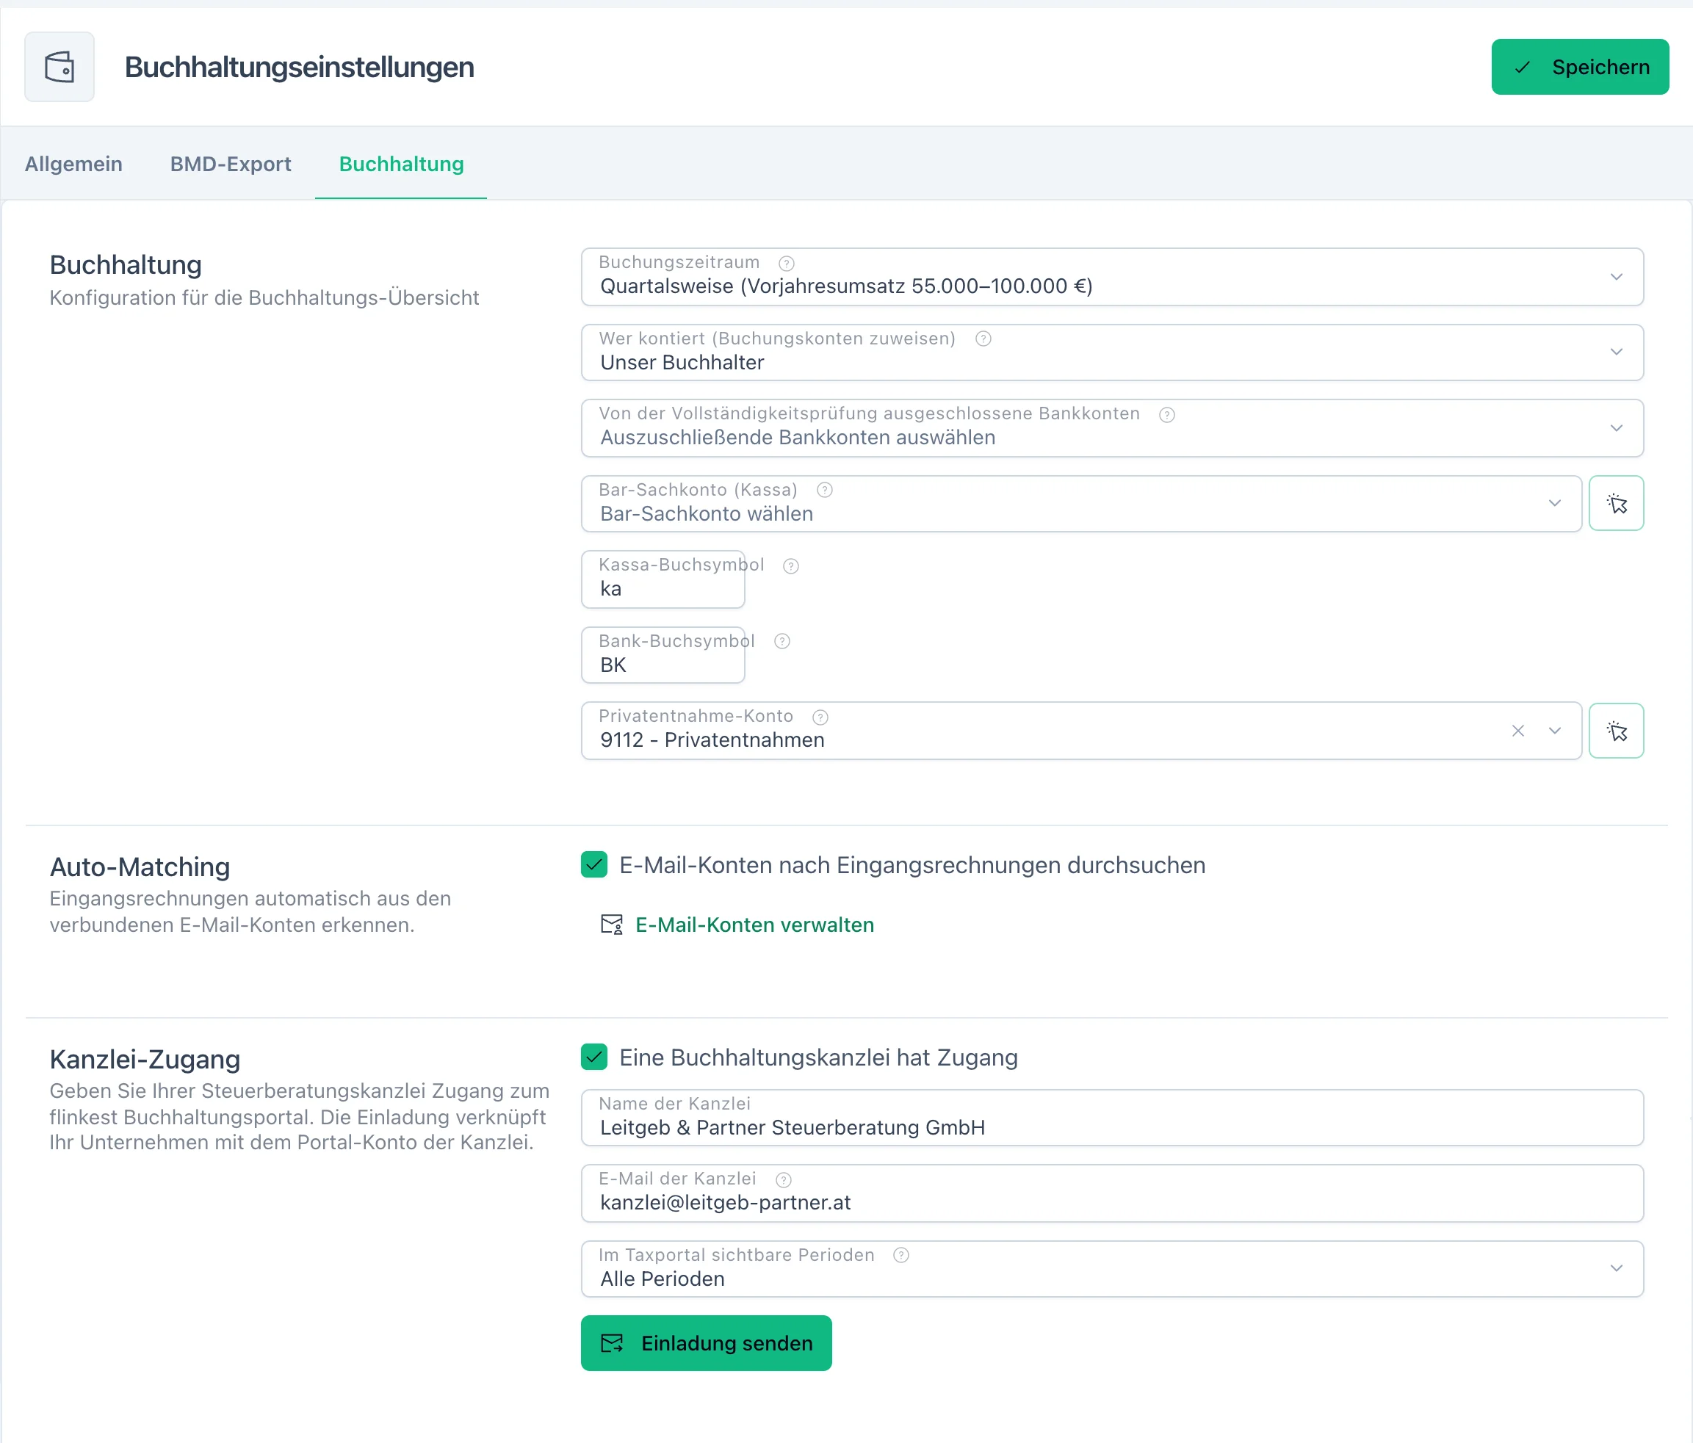This screenshot has height=1443, width=1693.
Task: Open the Buchungszeitraum dropdown
Action: click(1111, 277)
